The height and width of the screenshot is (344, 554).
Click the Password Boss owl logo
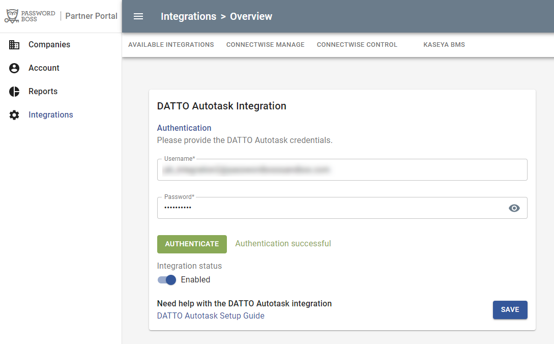(12, 16)
